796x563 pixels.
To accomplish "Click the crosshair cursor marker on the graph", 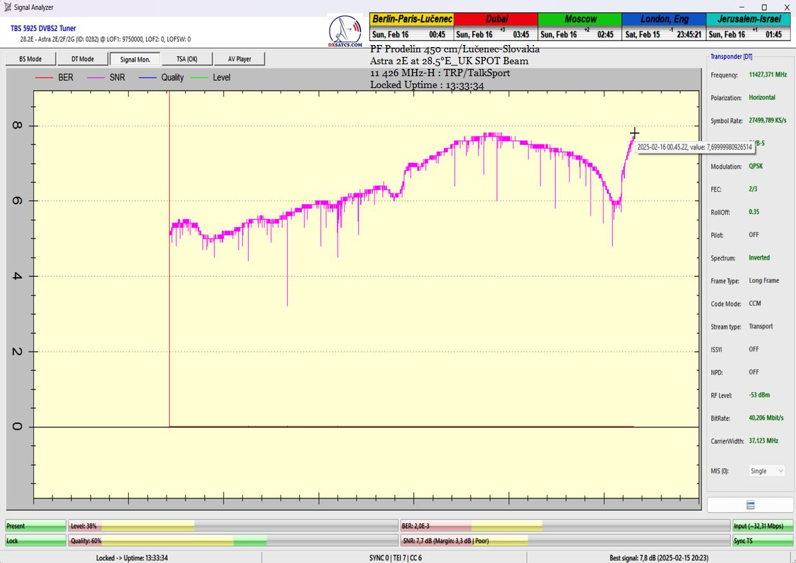I will pyautogui.click(x=634, y=133).
